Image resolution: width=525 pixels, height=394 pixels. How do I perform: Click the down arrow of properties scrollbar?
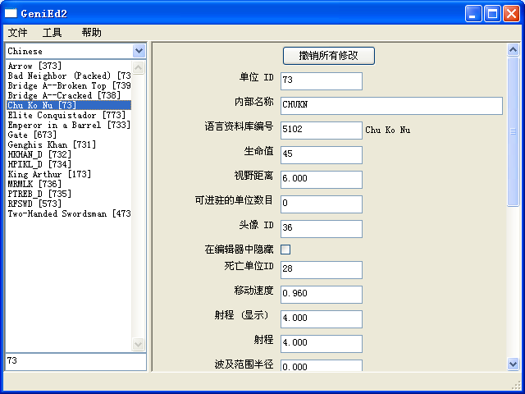[x=514, y=363]
